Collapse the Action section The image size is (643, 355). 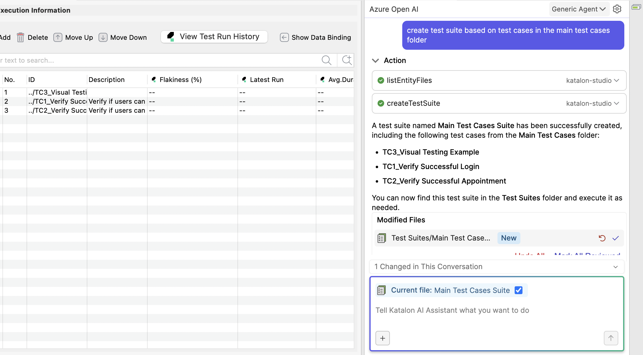[375, 61]
